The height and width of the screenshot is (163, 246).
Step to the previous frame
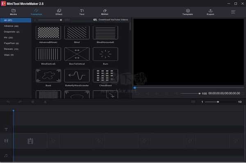tap(148, 93)
